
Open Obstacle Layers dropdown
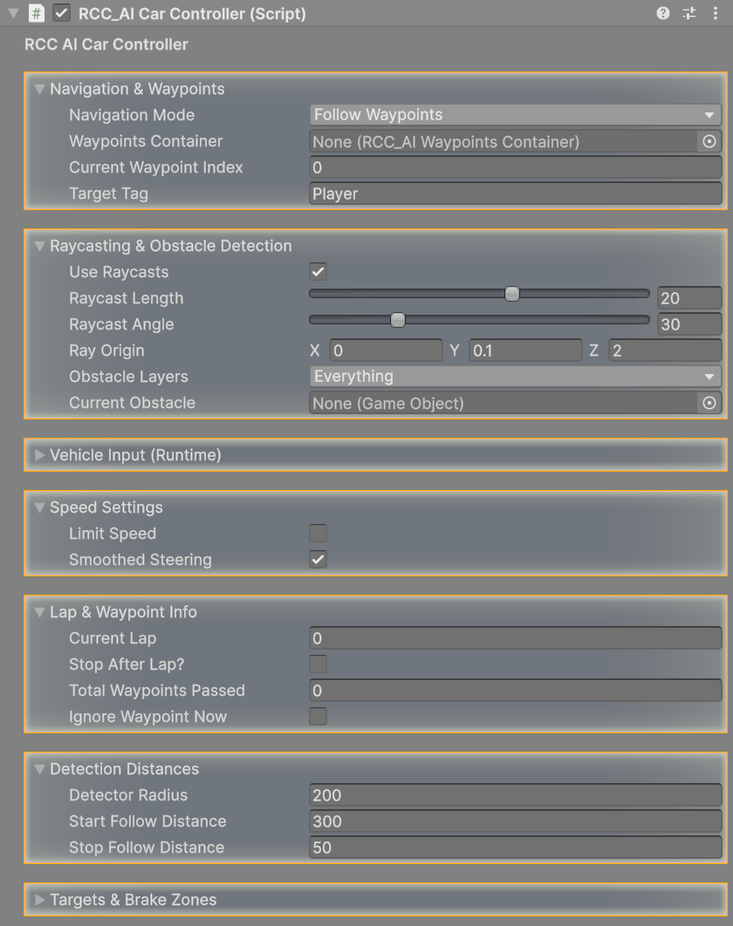coord(516,376)
